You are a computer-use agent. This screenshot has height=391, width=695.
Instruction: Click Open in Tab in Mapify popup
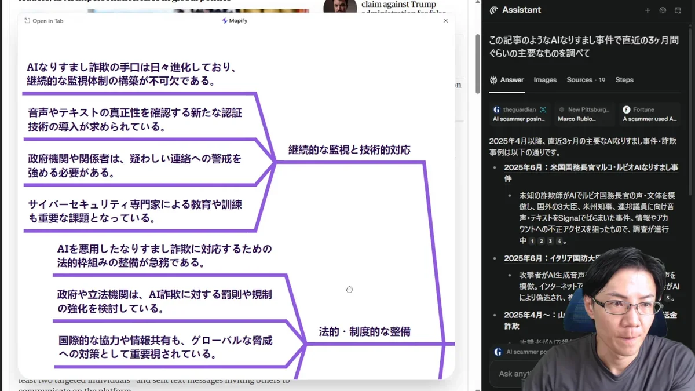coord(44,21)
